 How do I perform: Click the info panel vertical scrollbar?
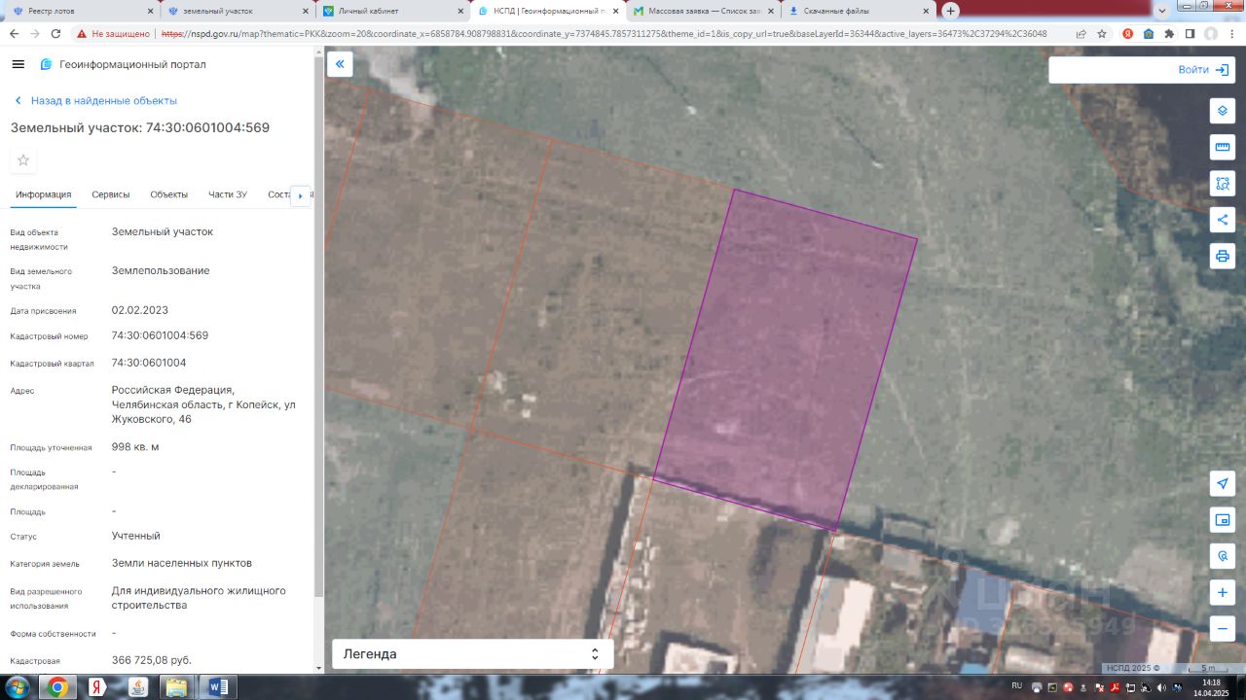(x=319, y=326)
